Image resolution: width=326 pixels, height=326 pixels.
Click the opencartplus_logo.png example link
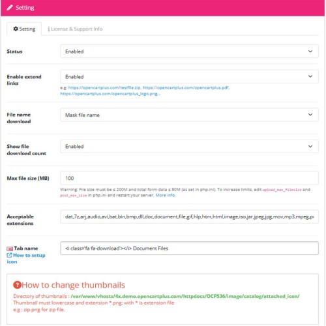[110, 94]
